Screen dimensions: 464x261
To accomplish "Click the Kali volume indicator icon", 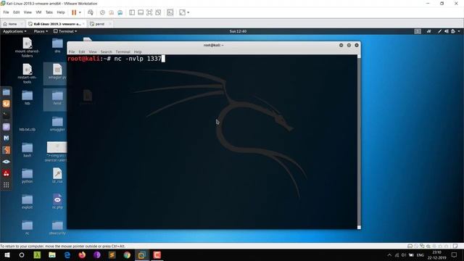I will [x=447, y=31].
